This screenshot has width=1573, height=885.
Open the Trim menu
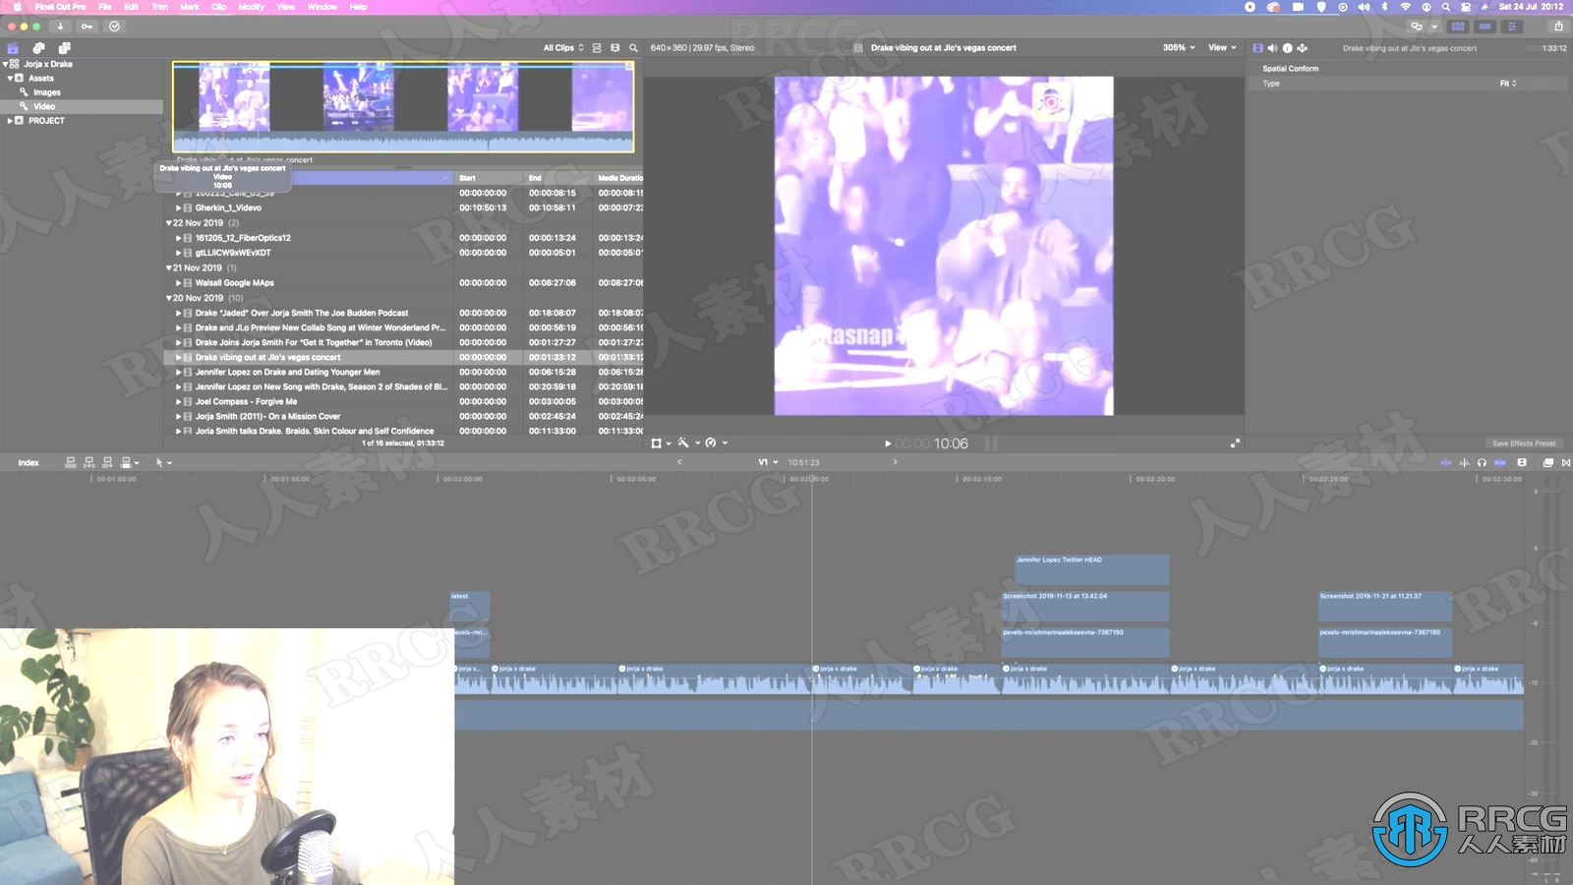click(x=159, y=7)
